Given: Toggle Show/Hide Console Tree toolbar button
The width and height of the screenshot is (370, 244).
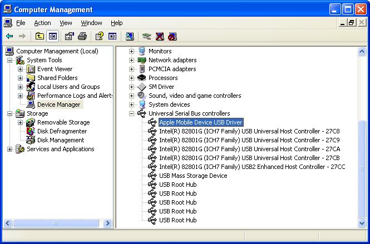Looking at the screenshot, I should click(x=52, y=36).
